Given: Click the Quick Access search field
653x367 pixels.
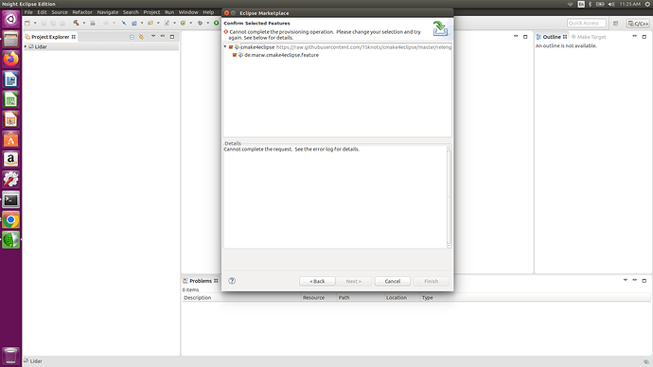Looking at the screenshot, I should 586,24.
